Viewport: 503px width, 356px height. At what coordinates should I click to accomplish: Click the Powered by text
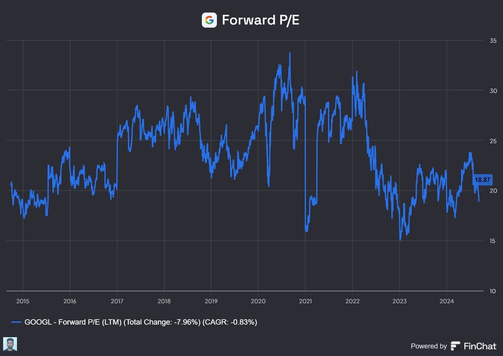[429, 346]
